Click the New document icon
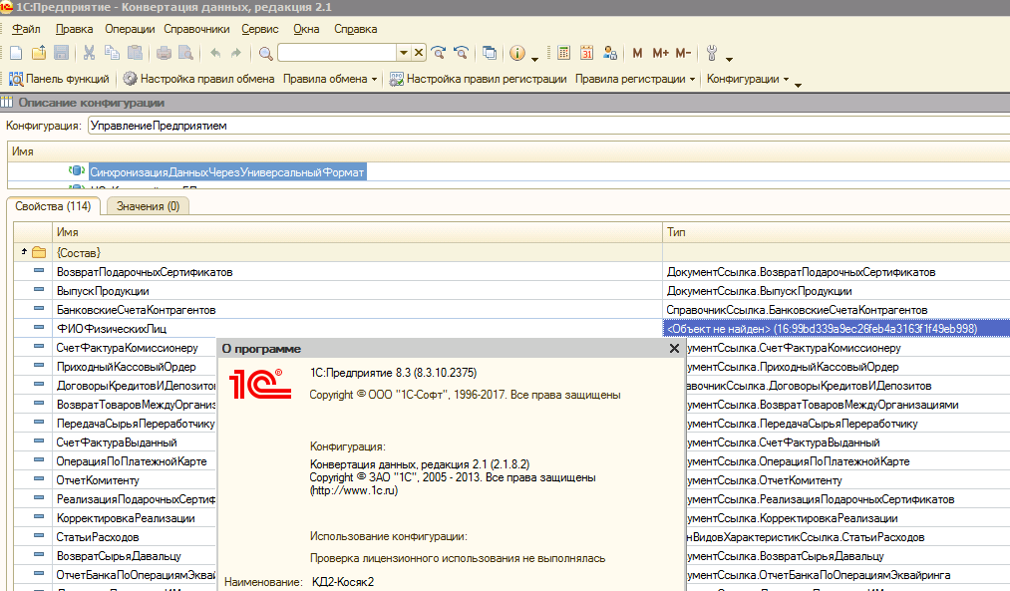The image size is (1010, 591). coord(16,53)
